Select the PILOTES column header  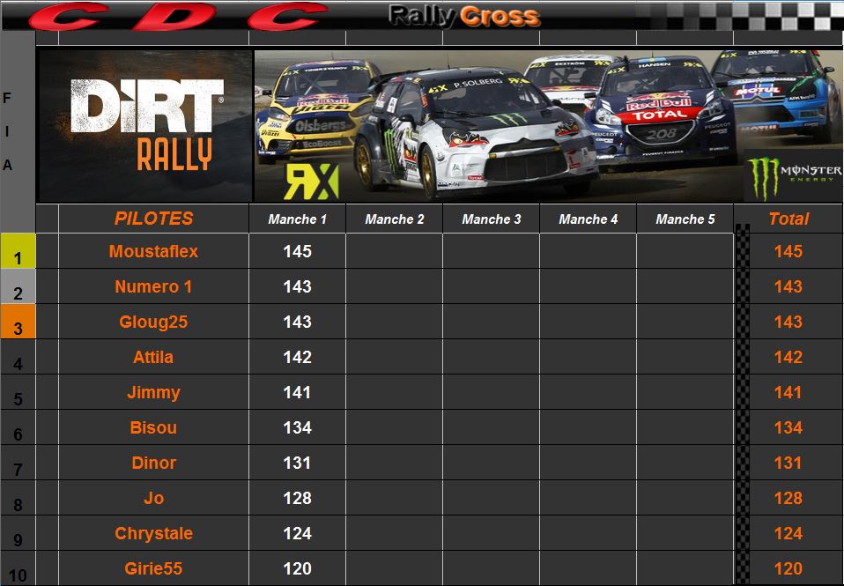click(153, 219)
